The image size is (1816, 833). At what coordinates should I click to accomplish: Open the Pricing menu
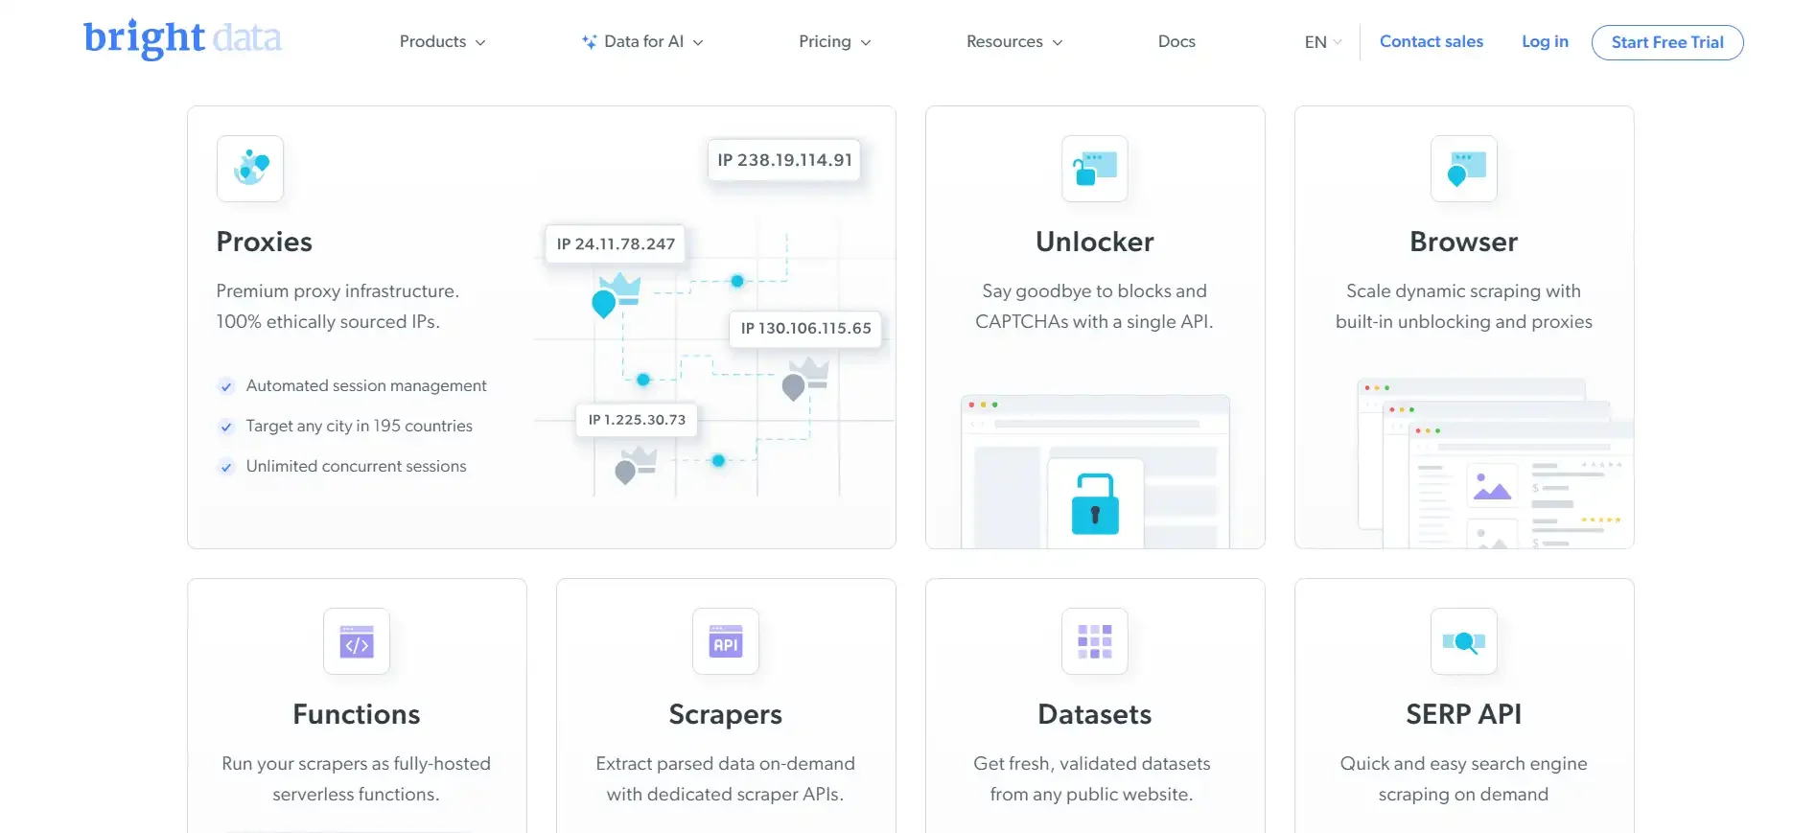pyautogui.click(x=835, y=42)
